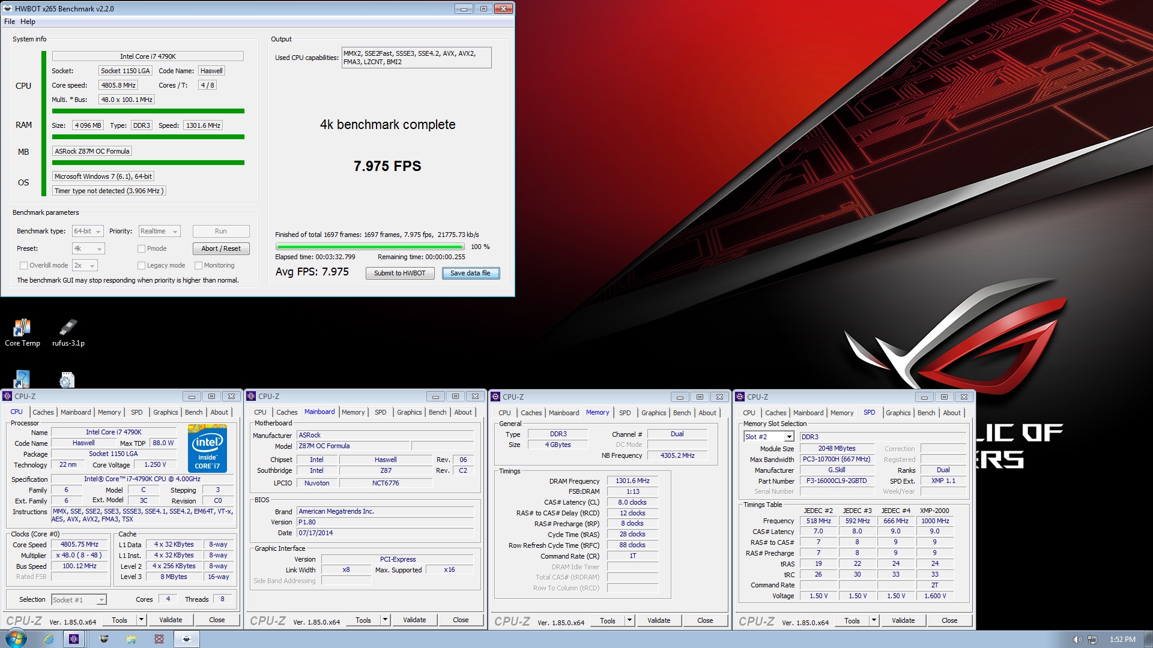
Task: Switch to Caches tab in the first CPU-Z window
Action: point(43,412)
